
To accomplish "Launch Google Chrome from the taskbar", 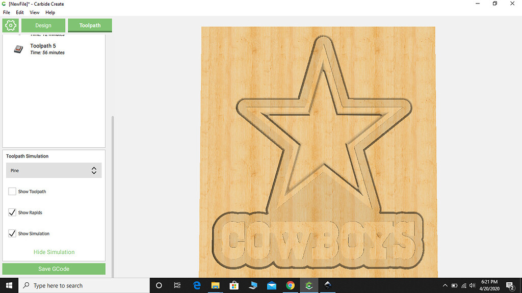I will pyautogui.click(x=290, y=285).
